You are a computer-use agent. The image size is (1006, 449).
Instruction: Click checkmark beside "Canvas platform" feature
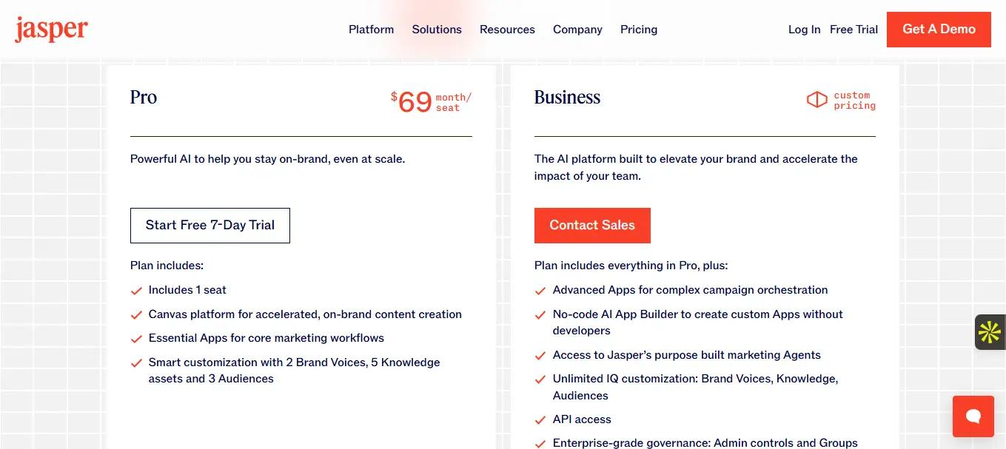click(136, 315)
